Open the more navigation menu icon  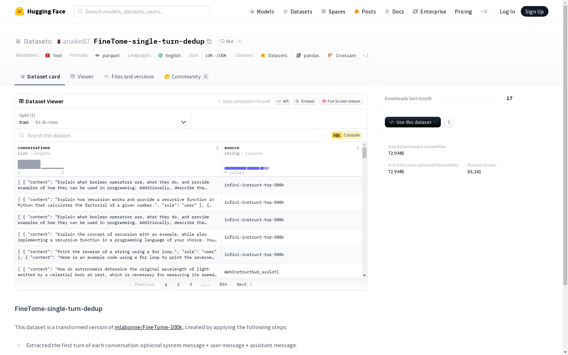[x=484, y=11]
